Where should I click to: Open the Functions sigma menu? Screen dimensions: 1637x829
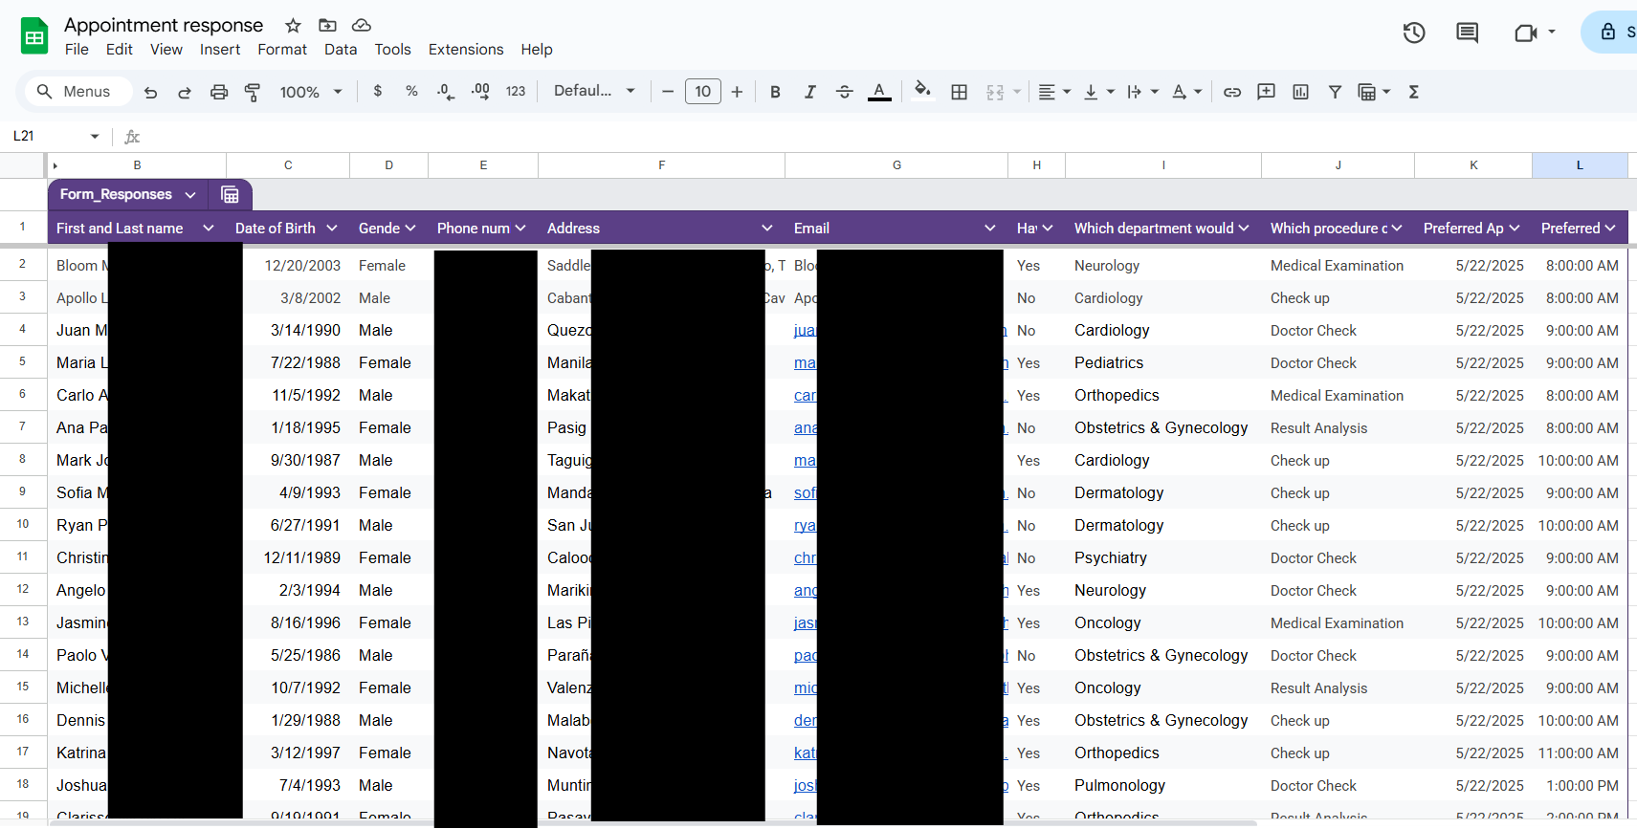tap(1413, 92)
